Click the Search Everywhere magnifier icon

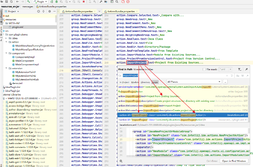117,2
